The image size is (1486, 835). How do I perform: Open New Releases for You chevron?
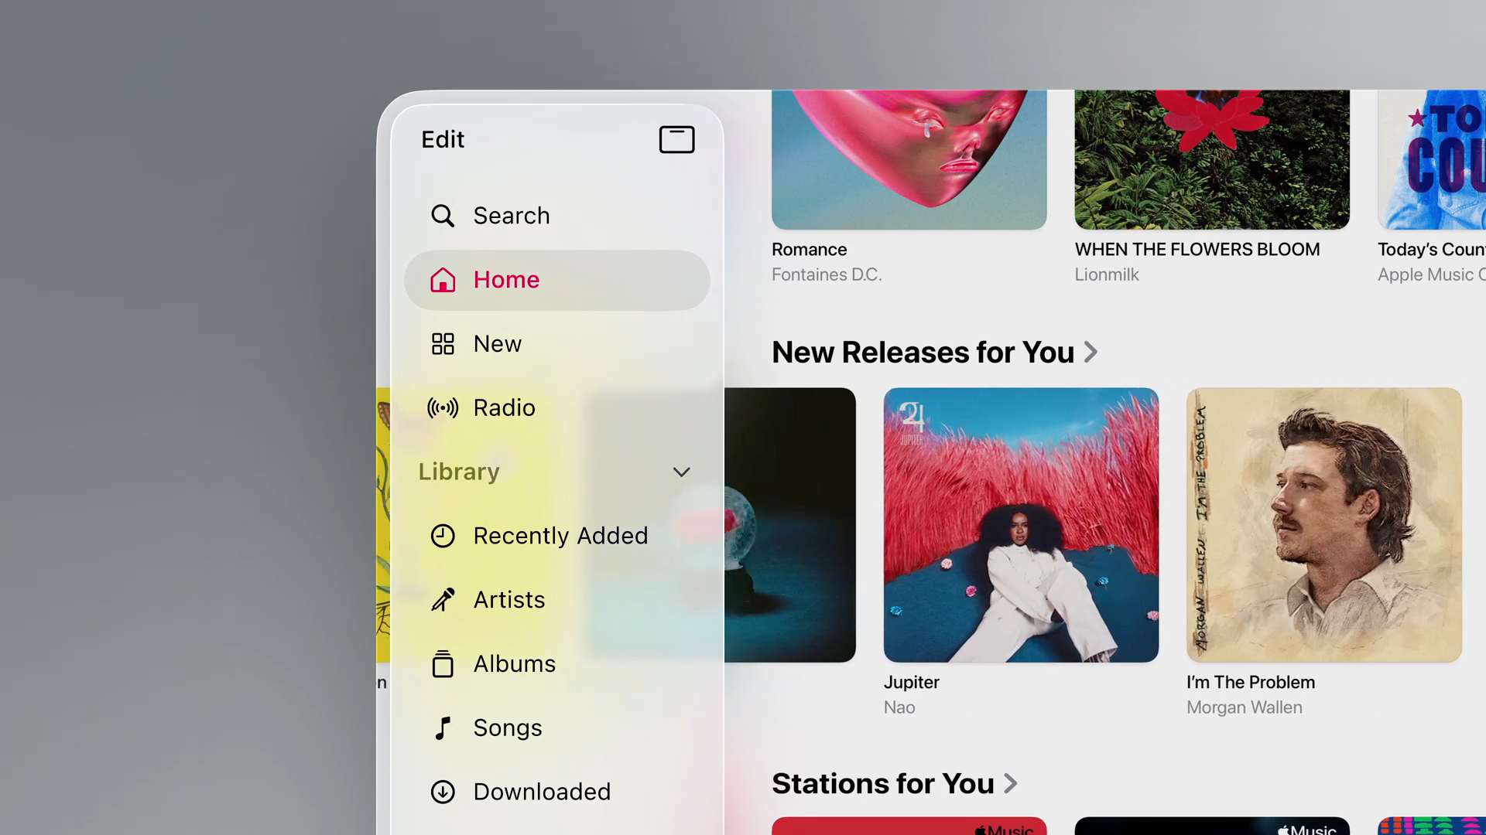click(1091, 353)
